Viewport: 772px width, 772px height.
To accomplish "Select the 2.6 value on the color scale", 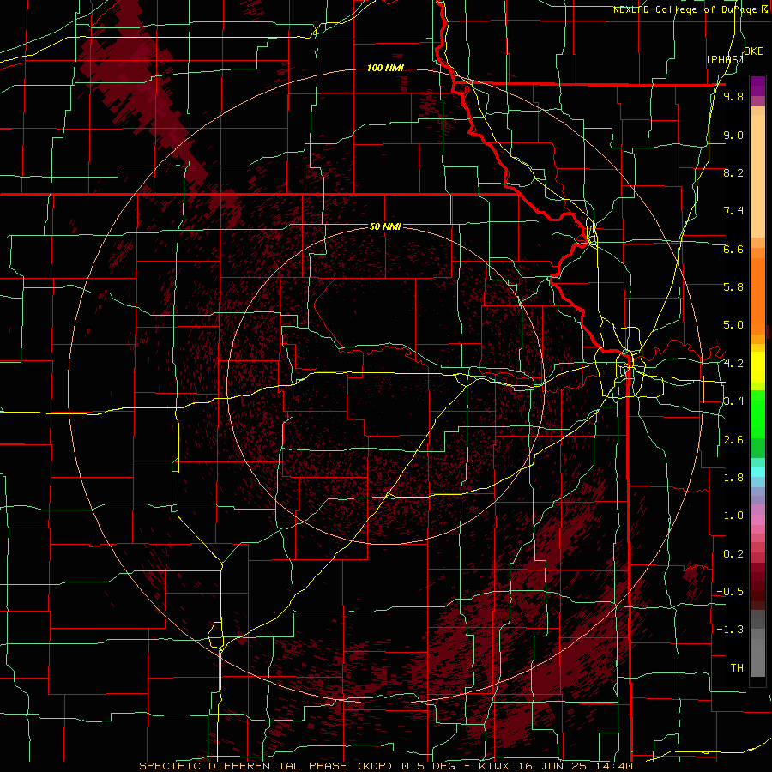I will coord(733,440).
